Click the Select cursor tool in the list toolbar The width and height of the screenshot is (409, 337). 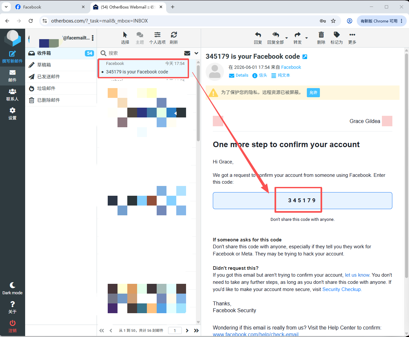[125, 38]
